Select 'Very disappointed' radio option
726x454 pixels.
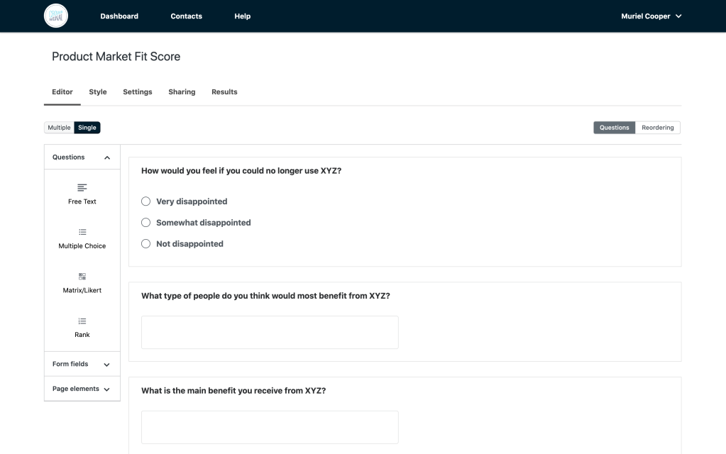point(146,201)
